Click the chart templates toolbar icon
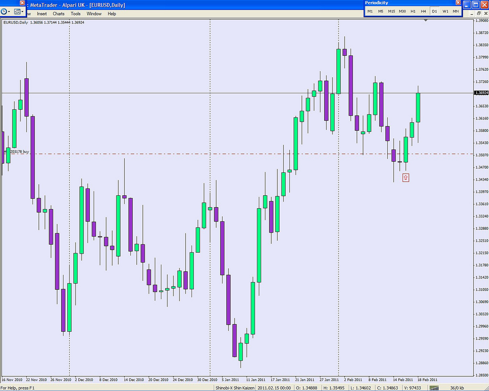Screen dimensions: 489x391 17,11
